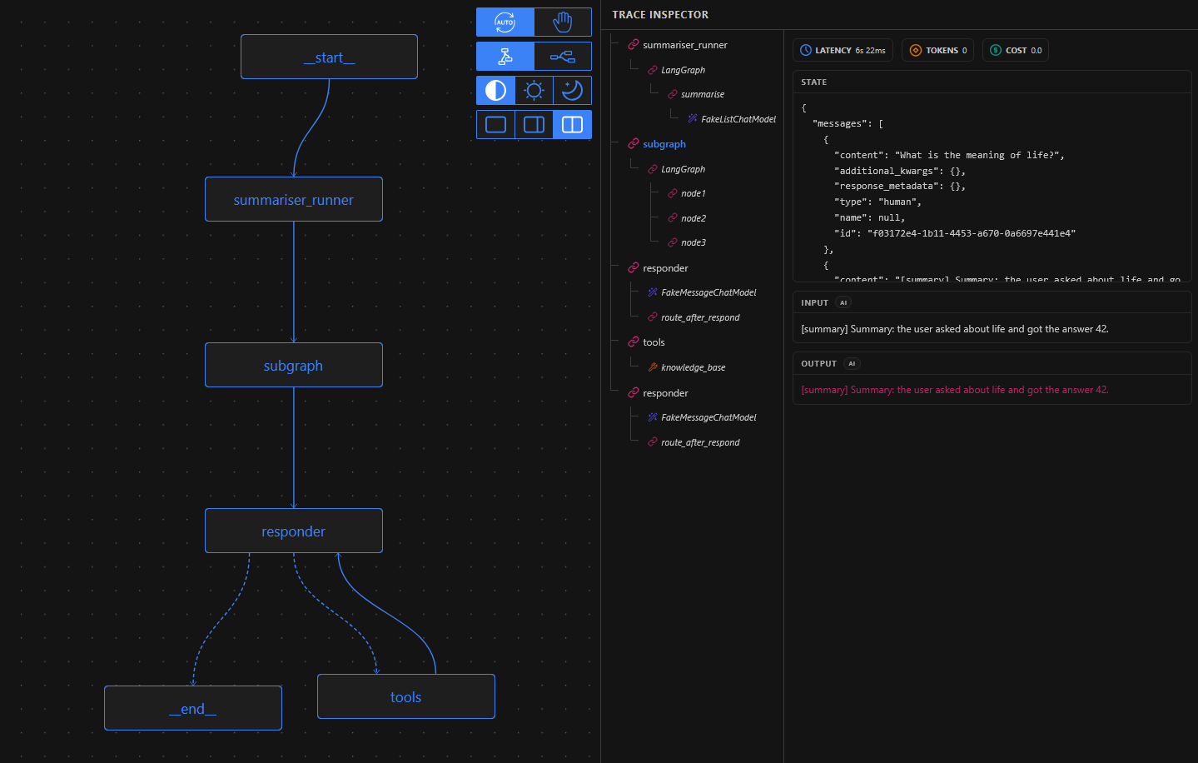
Task: Select the __start__ node in the graph
Action: (328, 57)
